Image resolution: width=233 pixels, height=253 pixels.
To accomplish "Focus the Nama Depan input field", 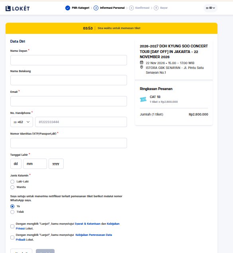I will coord(69,60).
